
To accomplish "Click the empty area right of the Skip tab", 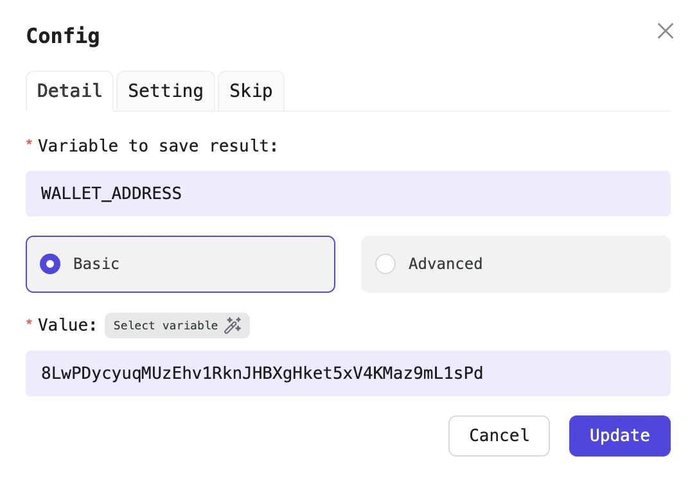I will tap(475, 91).
